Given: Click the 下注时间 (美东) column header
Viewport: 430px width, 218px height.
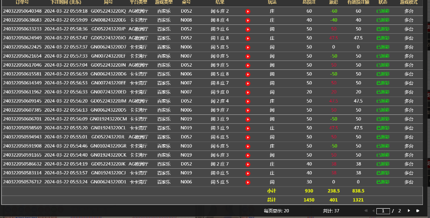Looking at the screenshot, I should pos(66,2).
